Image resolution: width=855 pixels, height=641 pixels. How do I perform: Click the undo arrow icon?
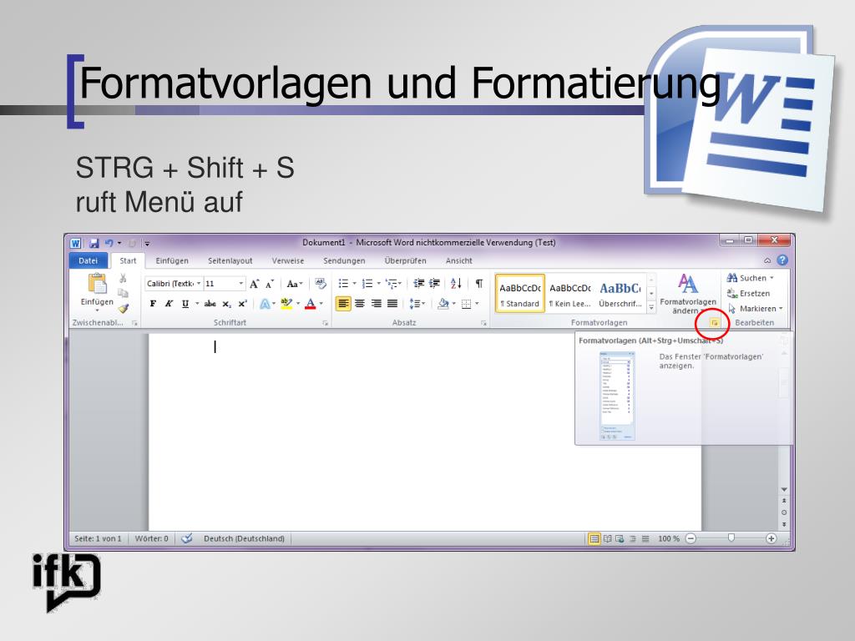pyautogui.click(x=109, y=243)
